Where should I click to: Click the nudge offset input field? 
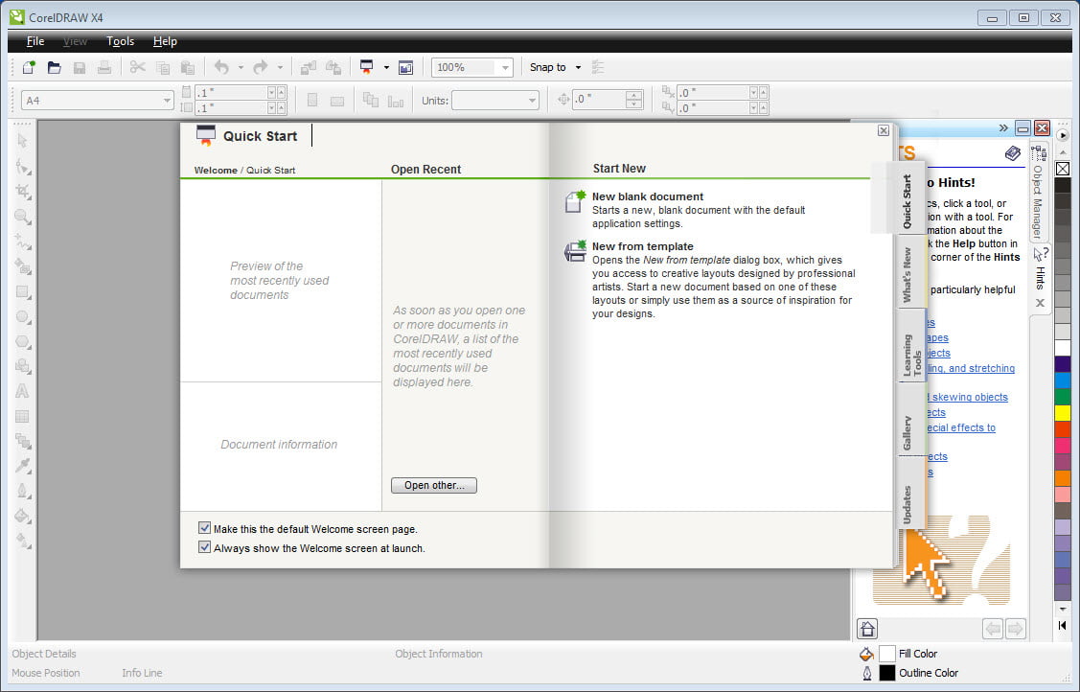pyautogui.click(x=598, y=100)
